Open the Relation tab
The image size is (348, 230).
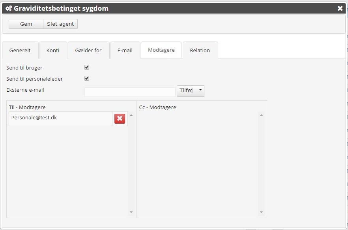point(200,50)
